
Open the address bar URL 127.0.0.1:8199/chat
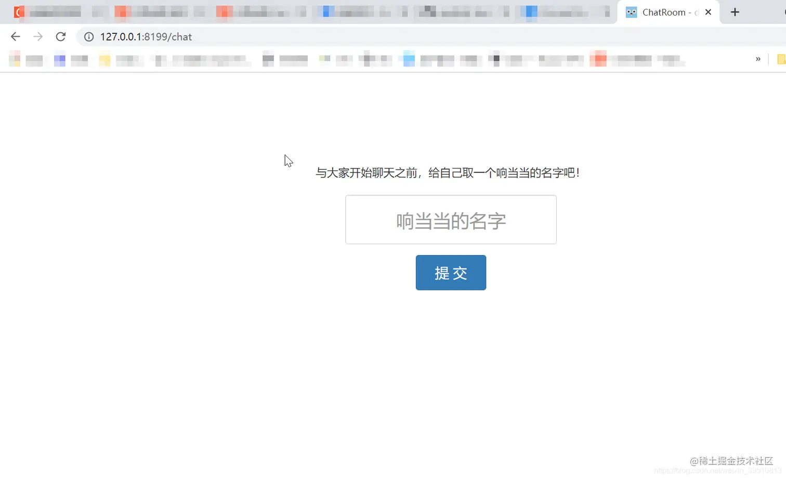point(147,36)
